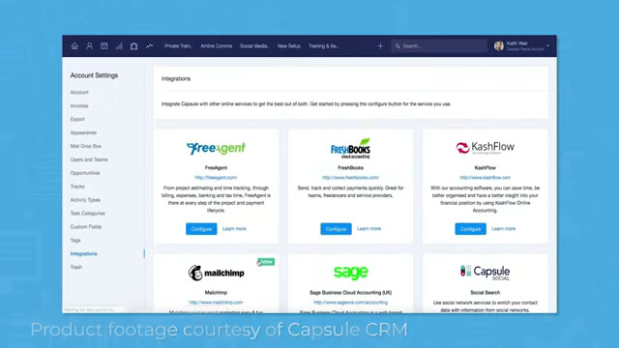Viewport: 619px width, 348px height.
Task: Click the plus add-new icon
Action: [x=380, y=46]
